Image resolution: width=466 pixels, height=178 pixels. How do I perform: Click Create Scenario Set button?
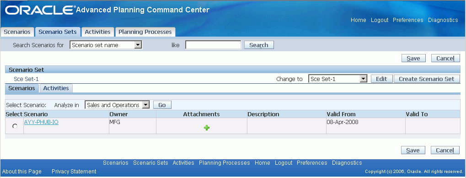click(427, 79)
